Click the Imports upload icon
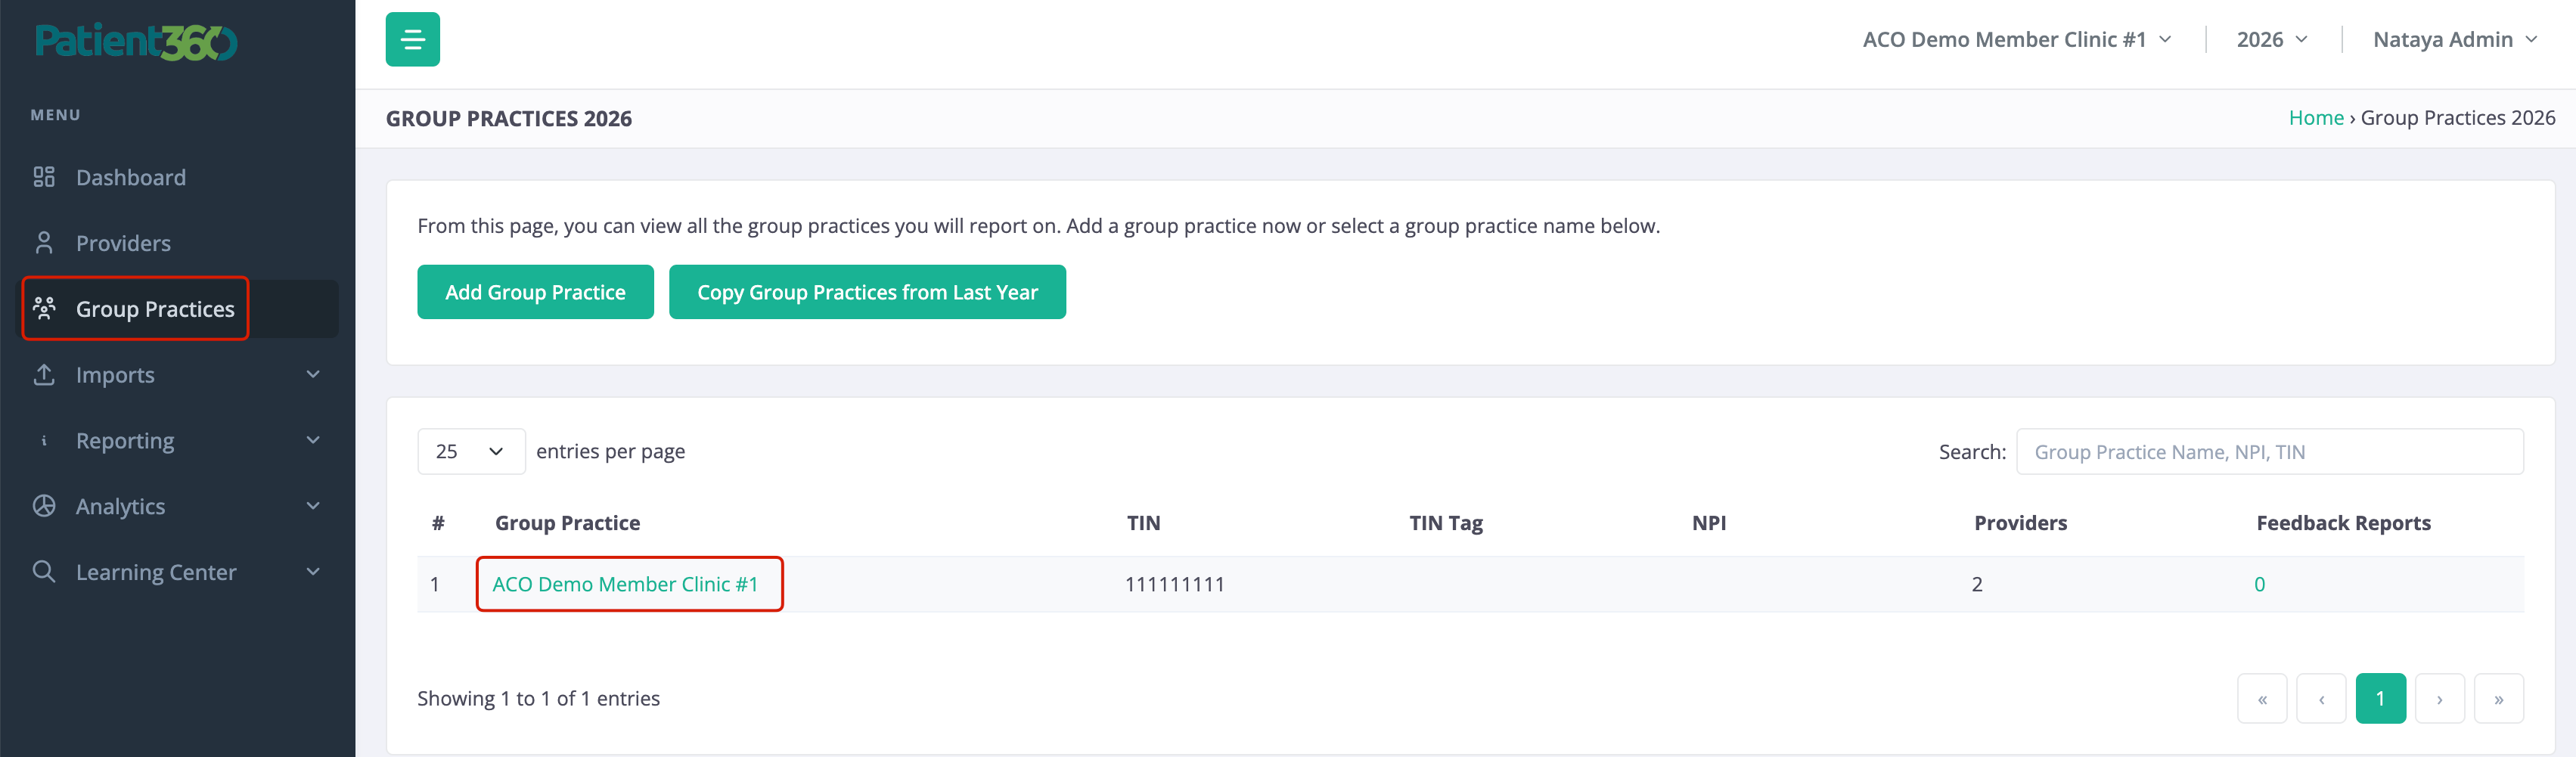This screenshot has height=757, width=2576. [x=44, y=374]
